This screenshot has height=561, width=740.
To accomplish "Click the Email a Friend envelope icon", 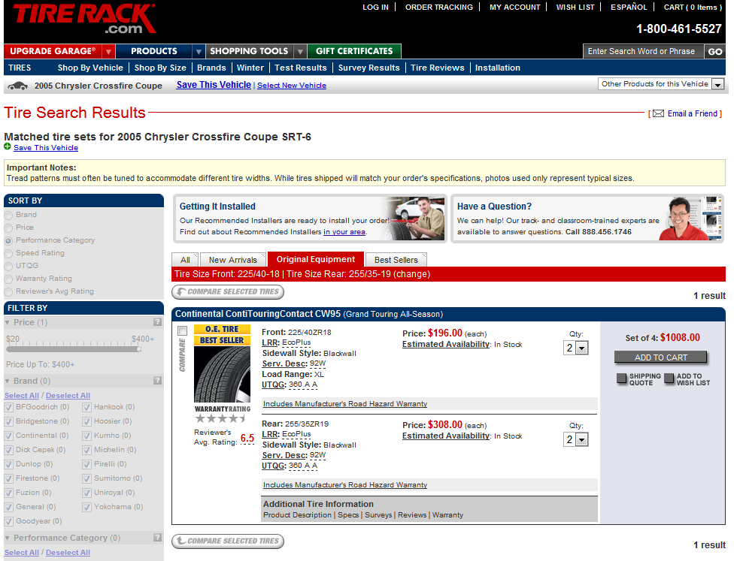I will 657,113.
